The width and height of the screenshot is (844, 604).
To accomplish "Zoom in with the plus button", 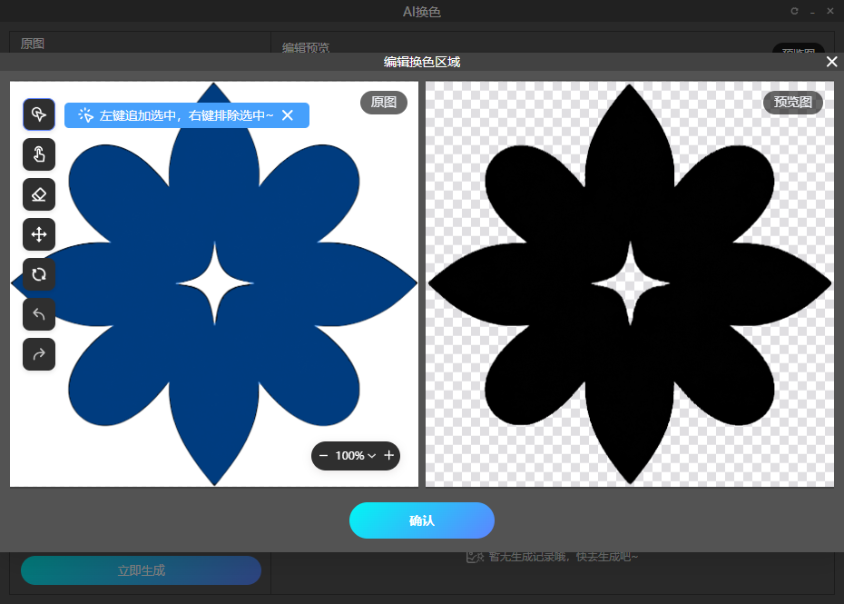I will click(x=388, y=455).
